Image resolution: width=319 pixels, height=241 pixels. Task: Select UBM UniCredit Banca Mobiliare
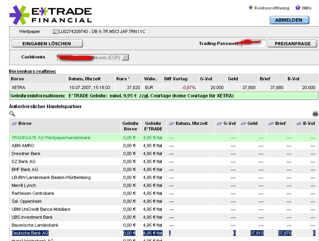[x=41, y=209]
